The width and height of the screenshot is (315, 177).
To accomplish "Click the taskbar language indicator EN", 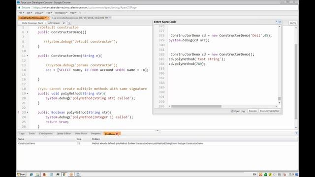I will 254,175.
